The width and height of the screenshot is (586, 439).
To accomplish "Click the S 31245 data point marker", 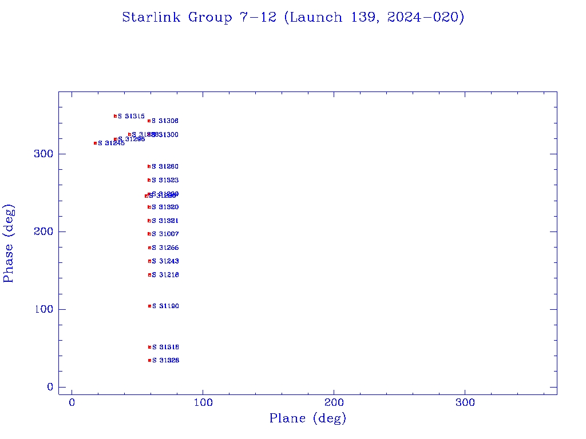I will tap(95, 143).
